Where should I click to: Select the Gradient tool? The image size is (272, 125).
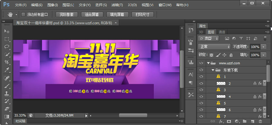tap(7, 116)
